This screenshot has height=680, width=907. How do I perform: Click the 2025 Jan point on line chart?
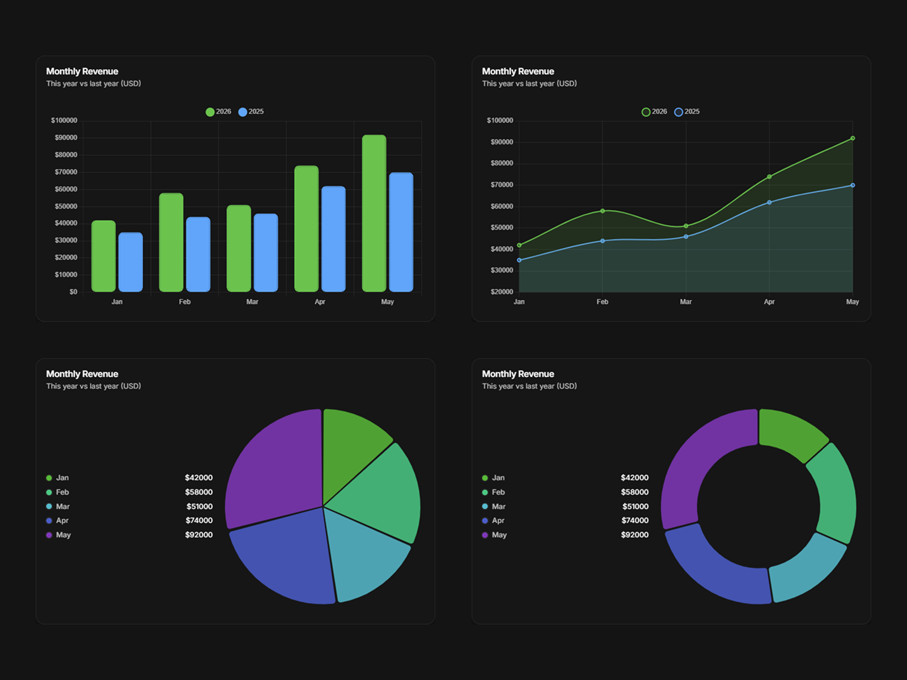pyautogui.click(x=519, y=260)
